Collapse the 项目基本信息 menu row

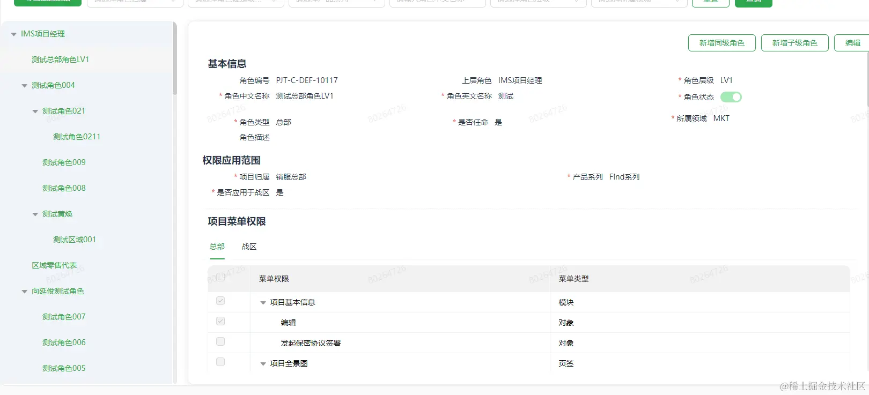(263, 303)
